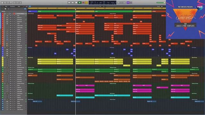Open the View menu in tracks area
Viewport: 205px width, 115px height.
tap(19, 6)
